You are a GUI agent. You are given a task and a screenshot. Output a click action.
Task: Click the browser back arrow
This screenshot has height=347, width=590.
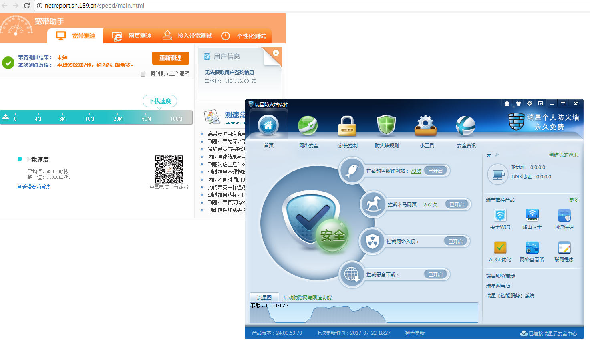click(x=5, y=6)
